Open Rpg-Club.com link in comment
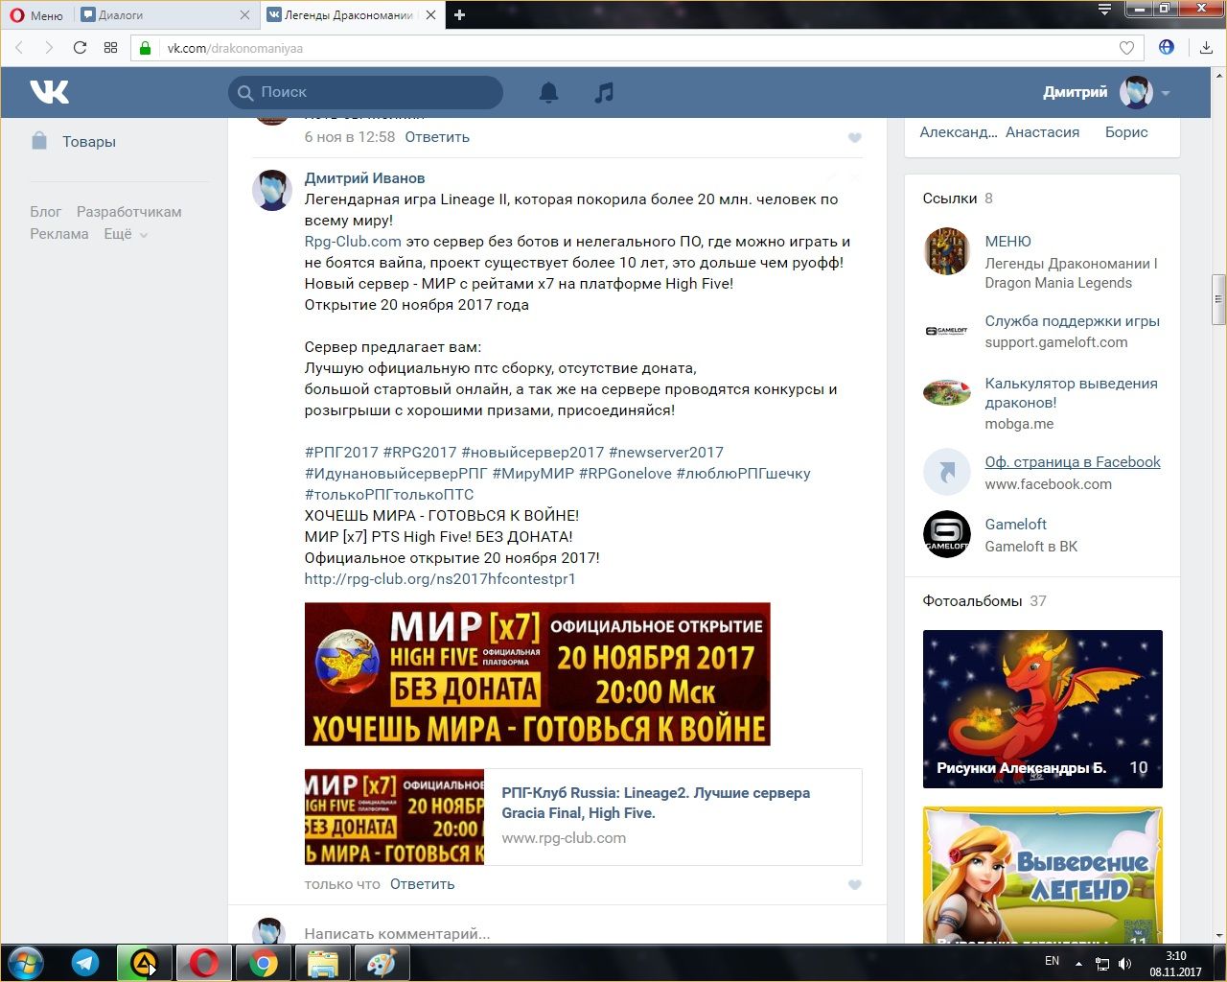 point(353,242)
